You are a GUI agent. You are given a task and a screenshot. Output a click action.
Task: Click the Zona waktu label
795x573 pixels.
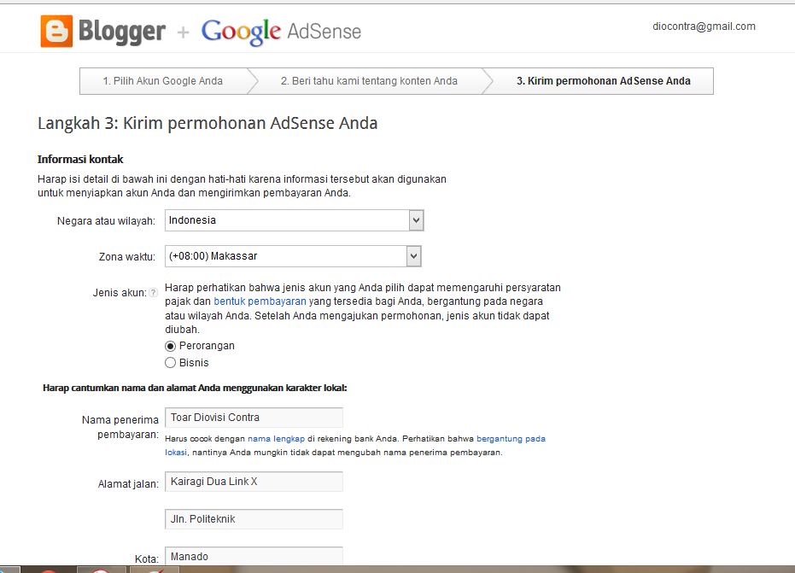[x=126, y=256]
